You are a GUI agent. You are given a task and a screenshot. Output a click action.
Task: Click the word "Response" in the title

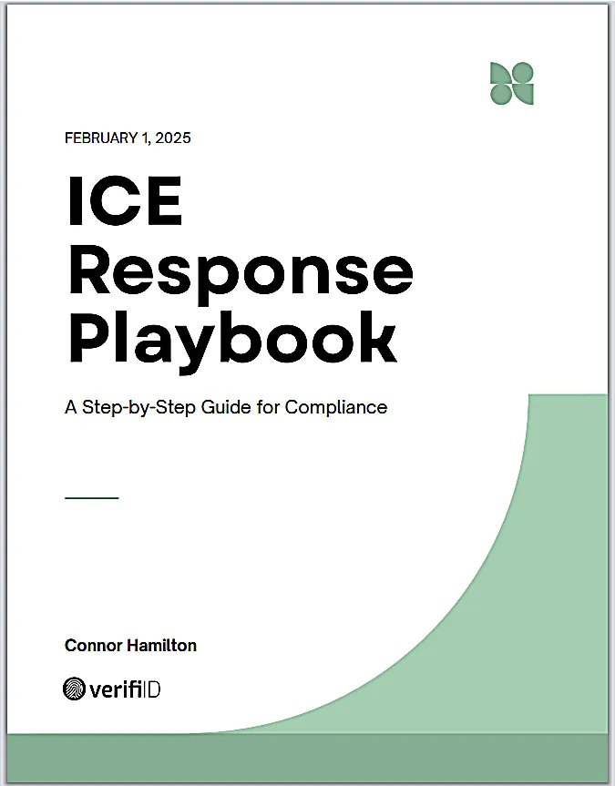[241, 274]
